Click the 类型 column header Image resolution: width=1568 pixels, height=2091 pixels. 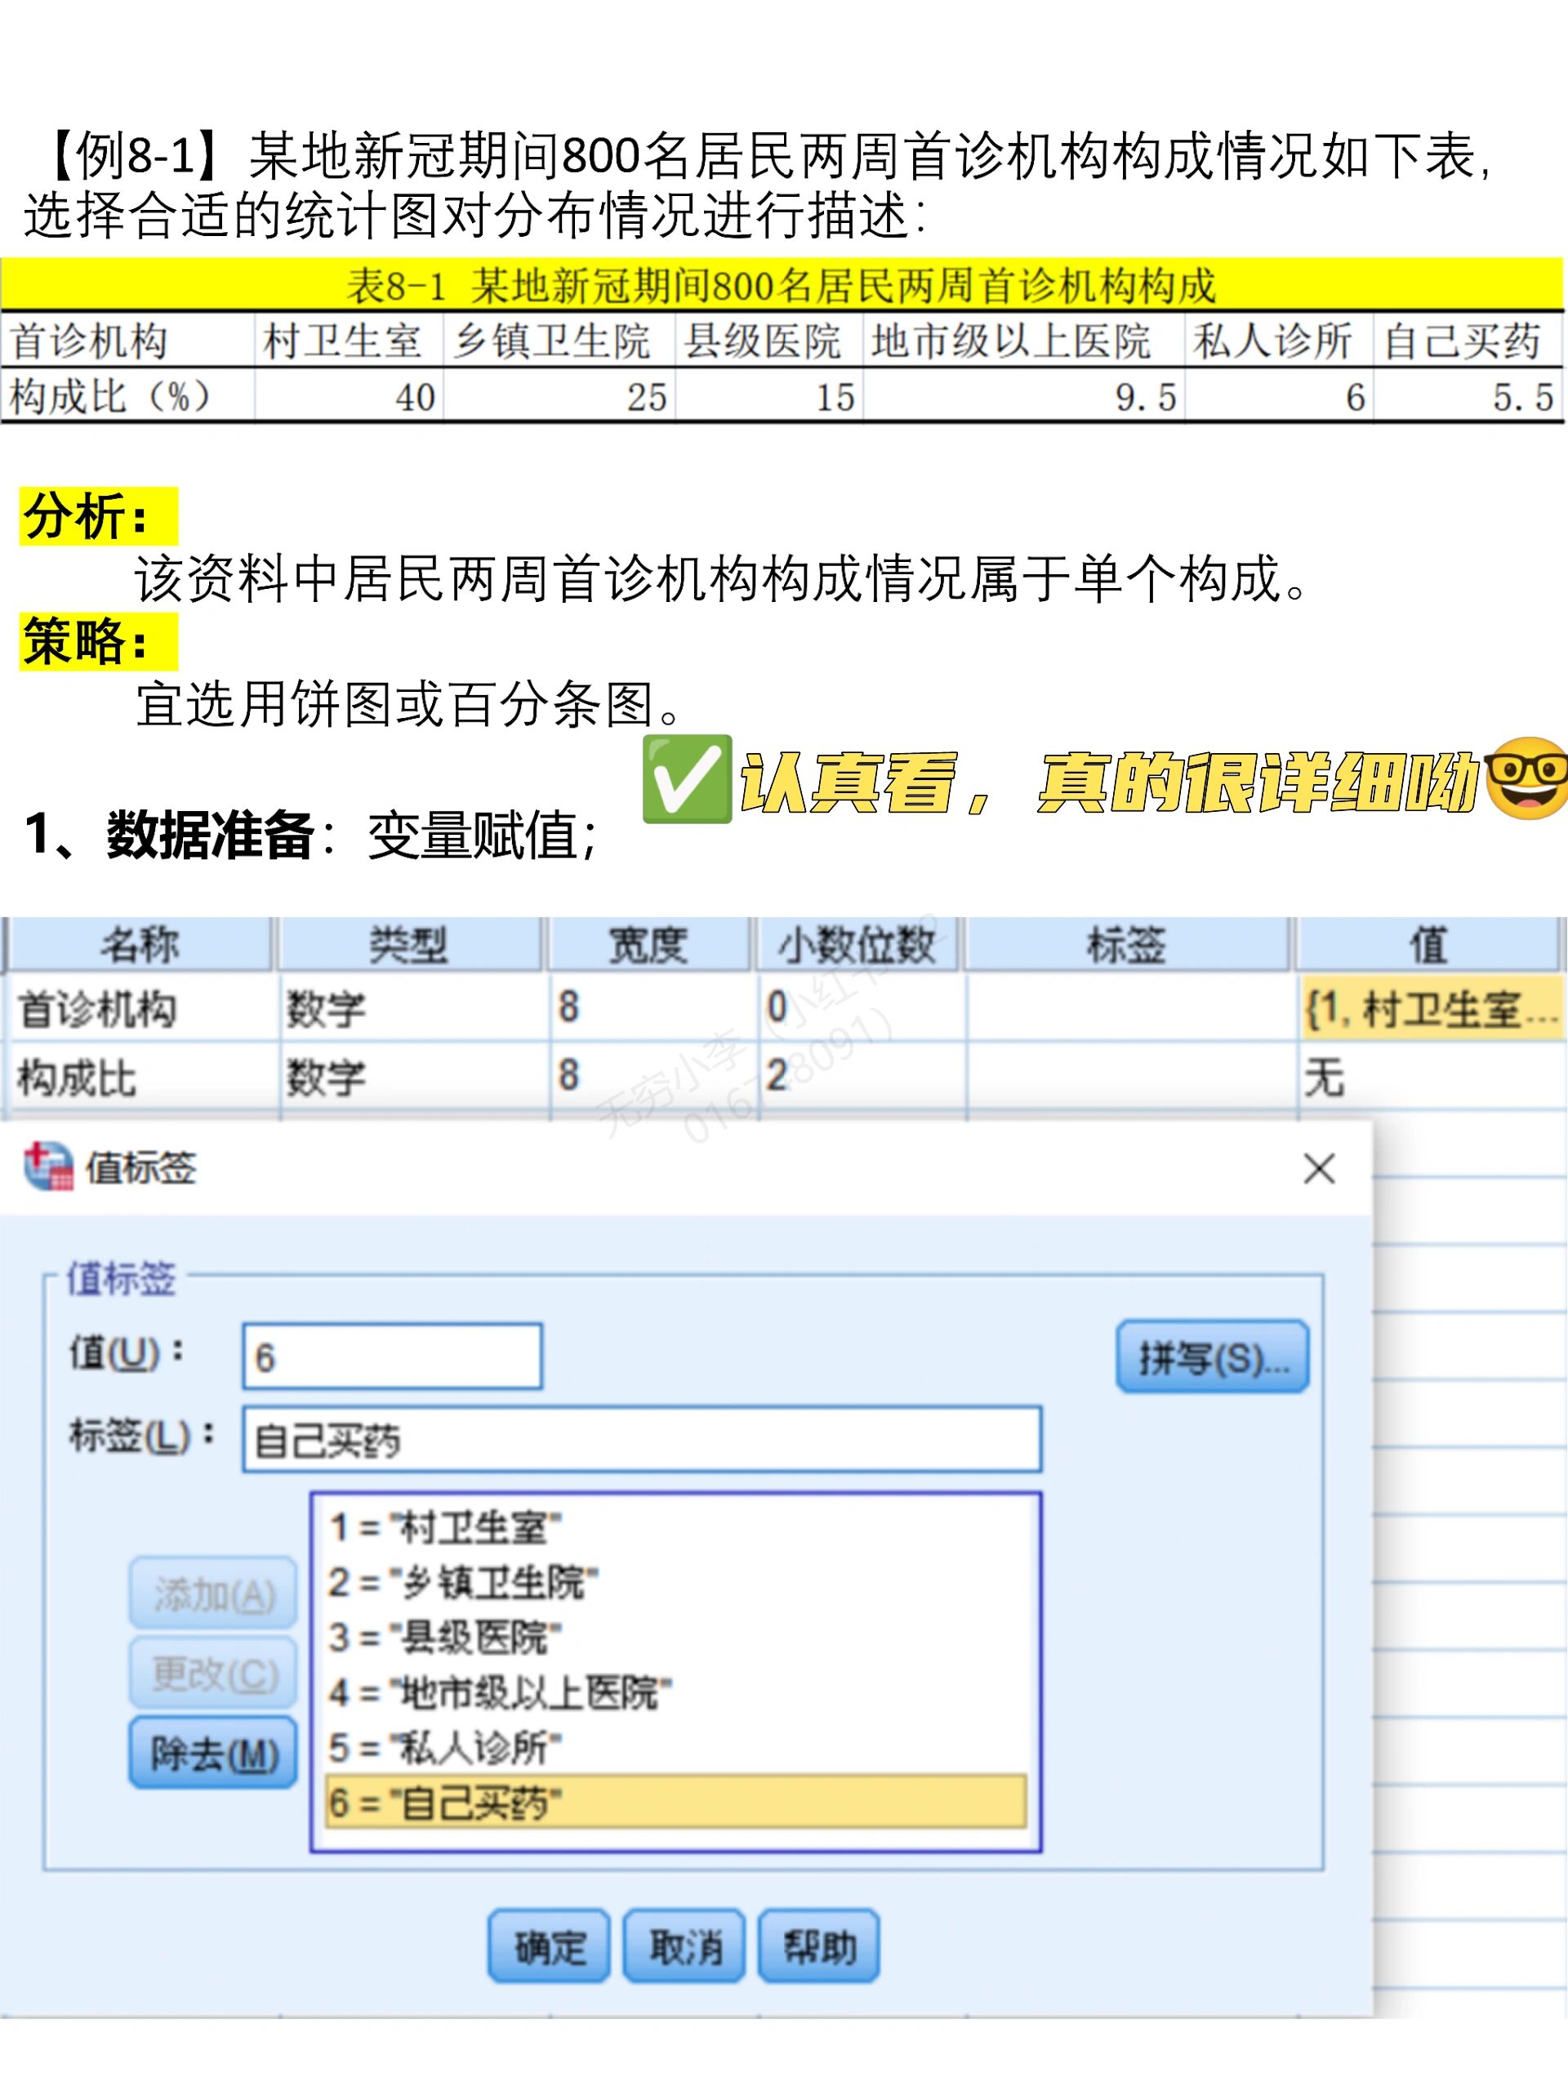[x=410, y=943]
